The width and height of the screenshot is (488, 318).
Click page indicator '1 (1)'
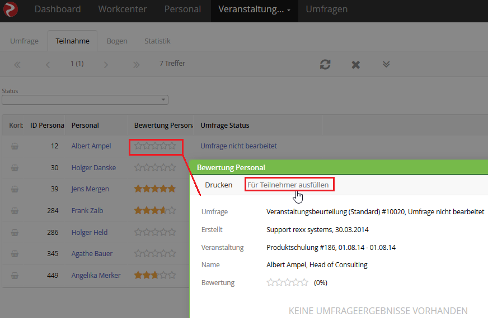click(x=77, y=64)
